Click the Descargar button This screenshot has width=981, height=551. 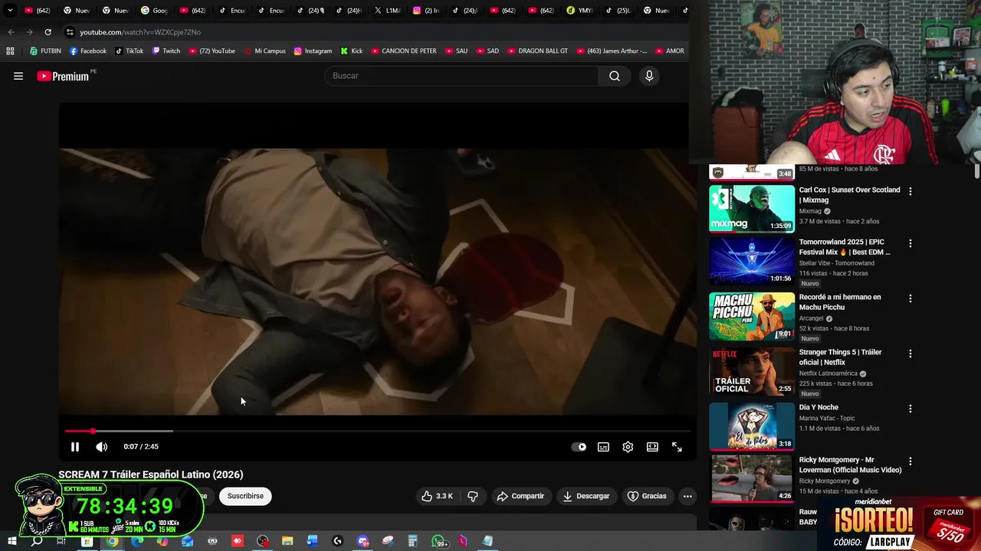tap(586, 496)
